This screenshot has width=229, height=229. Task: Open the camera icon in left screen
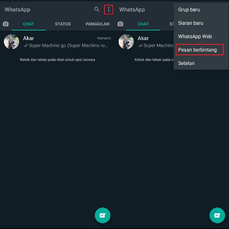click(x=6, y=24)
